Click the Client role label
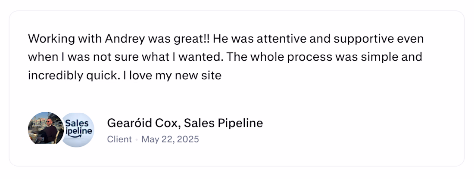 click(119, 139)
